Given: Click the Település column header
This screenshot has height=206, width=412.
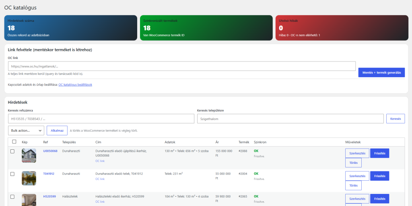Looking at the screenshot, I should [x=69, y=142].
